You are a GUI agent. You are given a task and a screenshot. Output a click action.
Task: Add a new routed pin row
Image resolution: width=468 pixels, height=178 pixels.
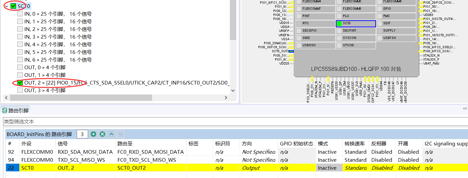93,134
